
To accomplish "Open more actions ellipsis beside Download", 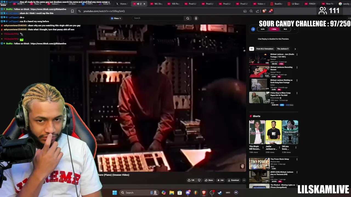I will [244, 180].
